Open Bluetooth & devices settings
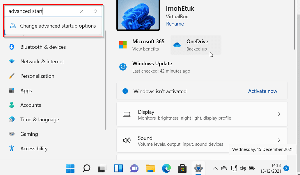 pyautogui.click(x=43, y=47)
